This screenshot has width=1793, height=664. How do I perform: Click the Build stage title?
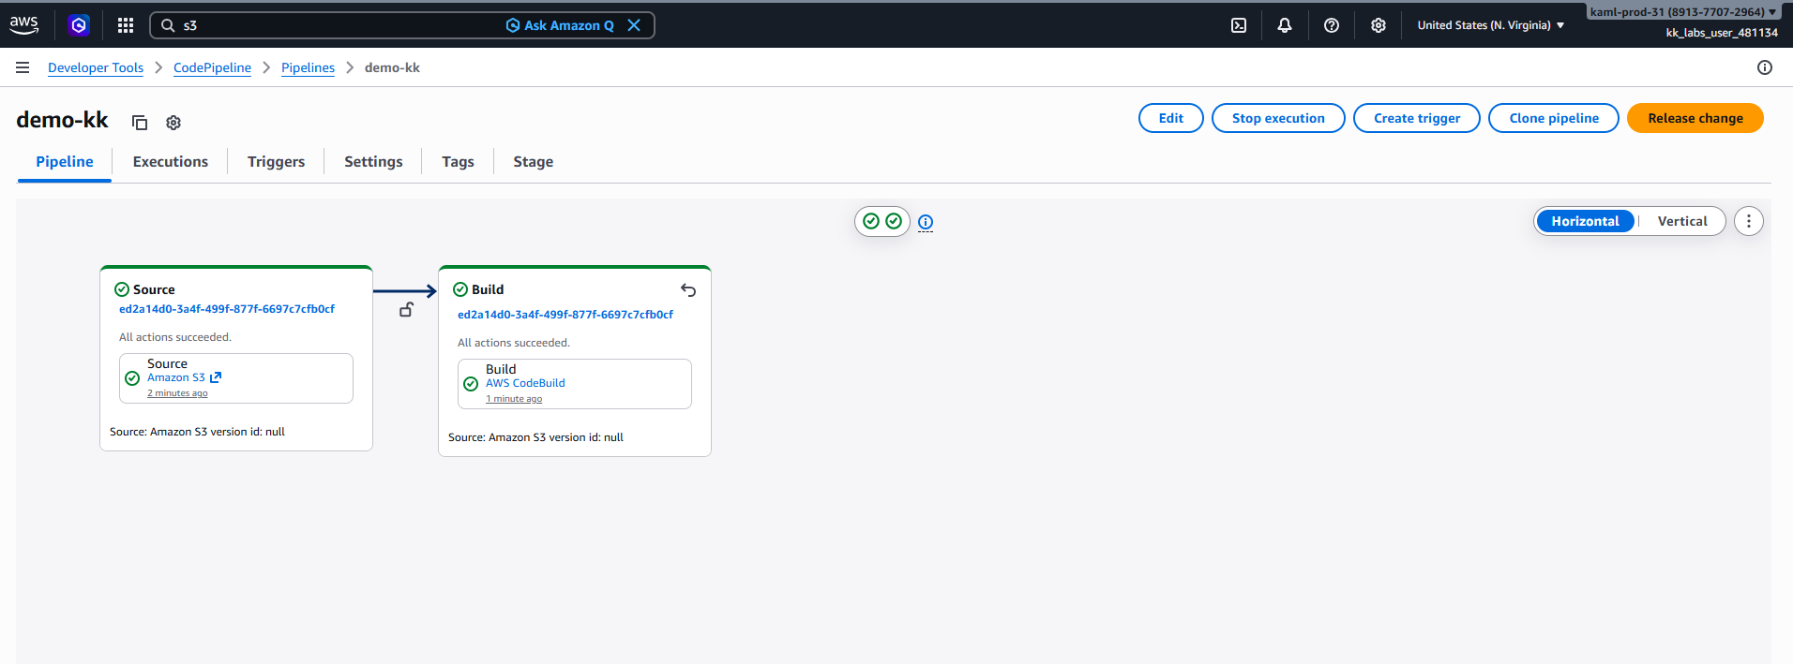point(488,289)
